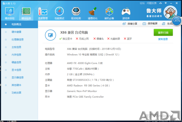Click 微博分享 text label
This screenshot has width=182, height=122.
click(132, 24)
